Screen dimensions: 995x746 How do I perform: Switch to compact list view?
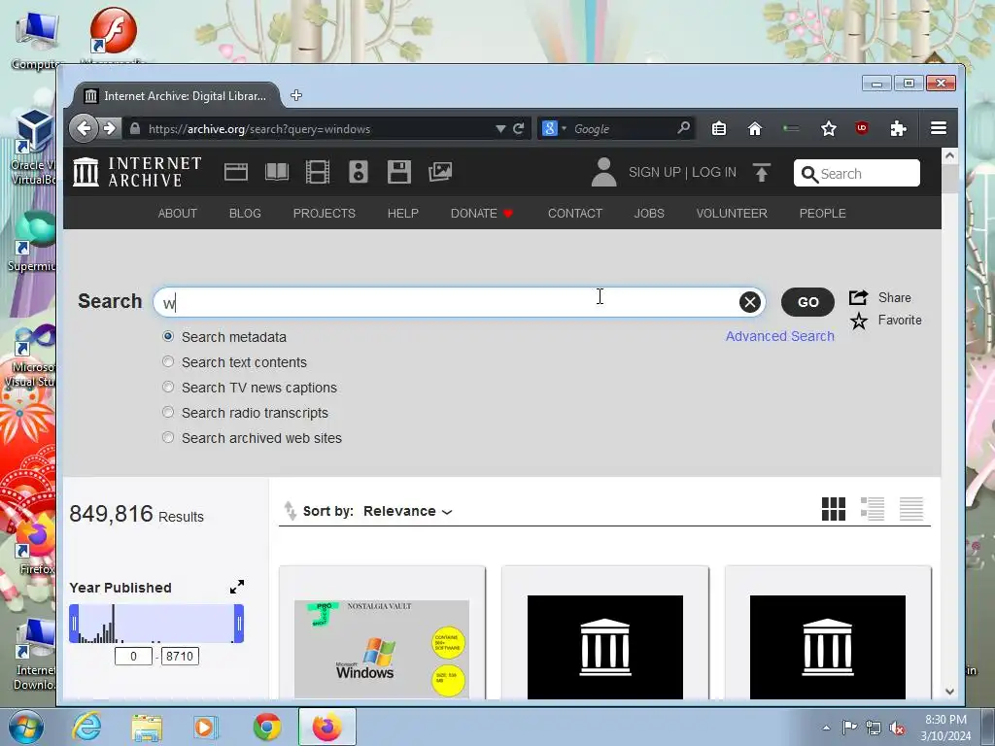click(911, 509)
